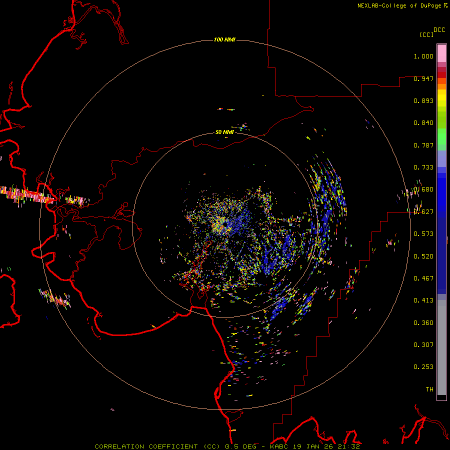Click the 0.947 value on the scale
The height and width of the screenshot is (450, 450).
[x=423, y=78]
